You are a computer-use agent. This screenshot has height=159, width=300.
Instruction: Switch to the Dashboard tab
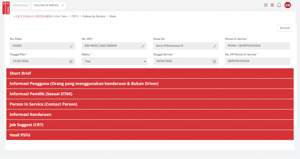[x=21, y=5]
